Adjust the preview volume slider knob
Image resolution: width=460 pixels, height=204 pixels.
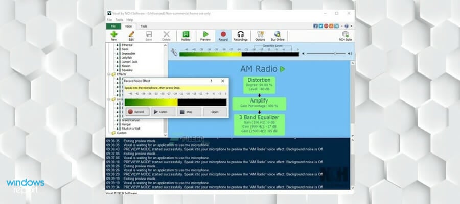335,54
